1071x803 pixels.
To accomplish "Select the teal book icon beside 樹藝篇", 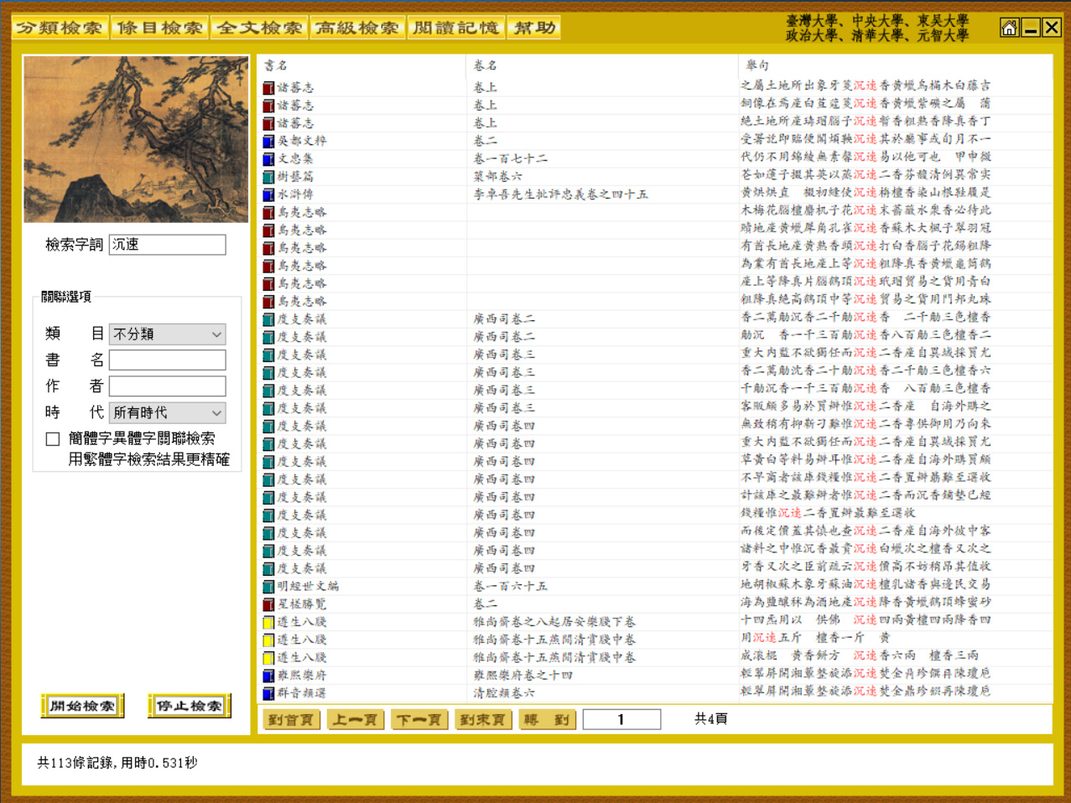I will tap(268, 177).
